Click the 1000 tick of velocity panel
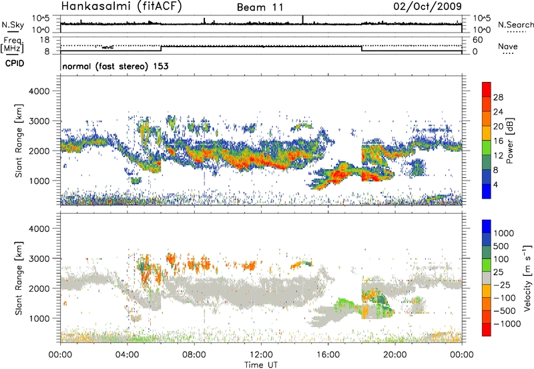The image size is (534, 369). point(39,318)
